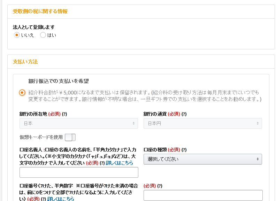
Task: Select the はい radio button
Action: click(43, 35)
